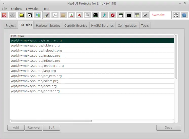Click the f(x) functions icon
This screenshot has height=139, width=189.
(x=55, y=15)
